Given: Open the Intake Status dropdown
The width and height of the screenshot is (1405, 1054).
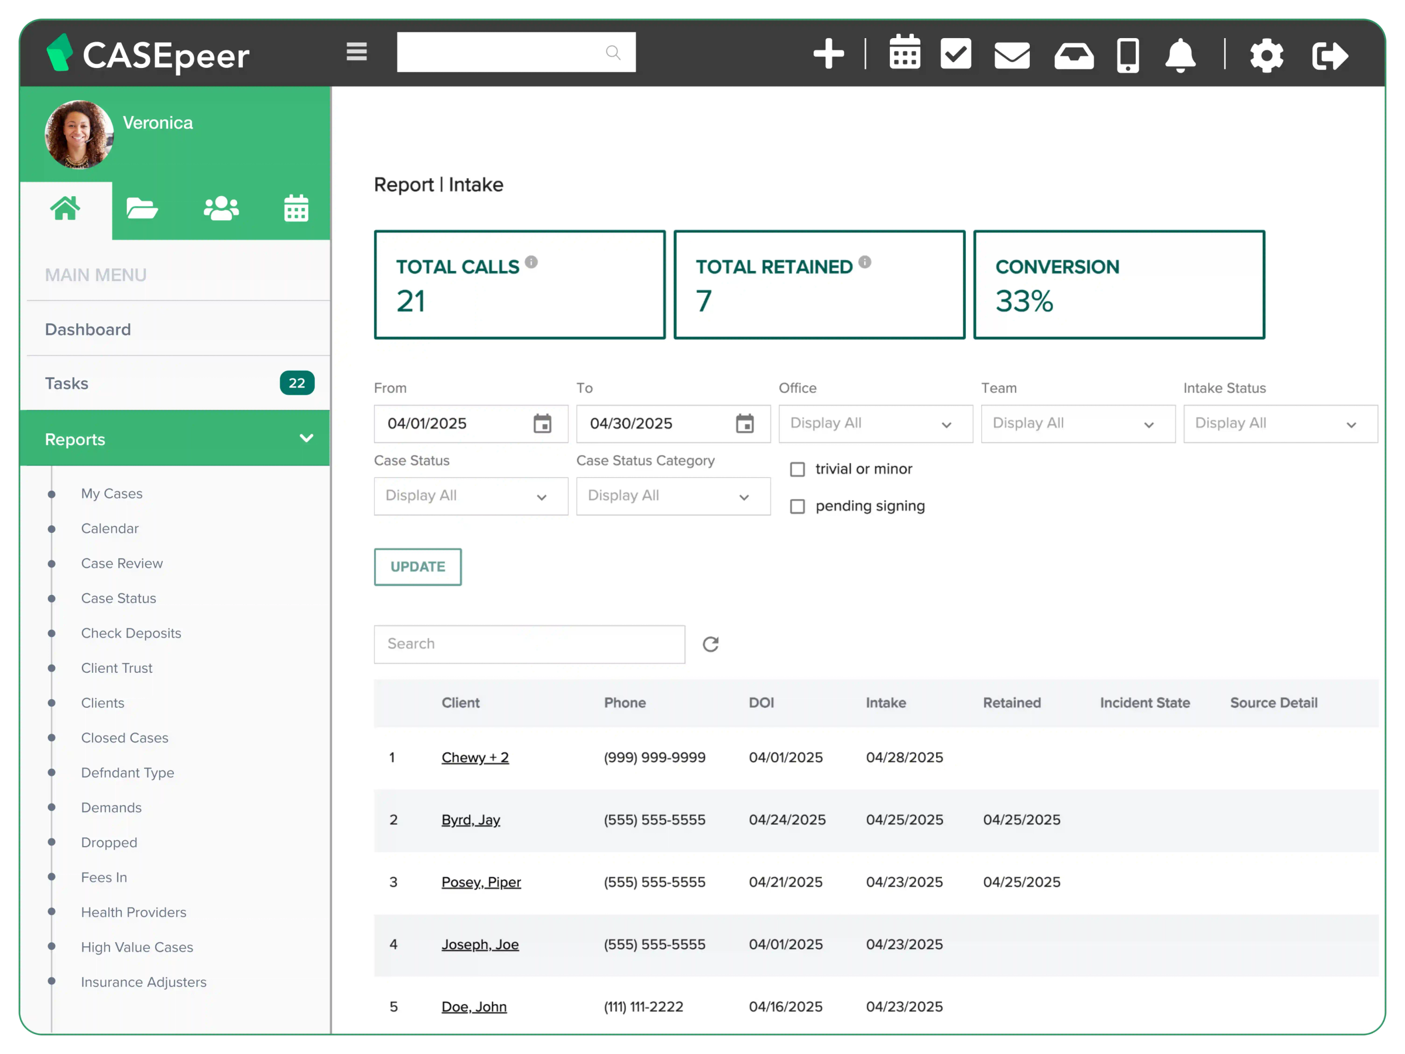Looking at the screenshot, I should click(1280, 424).
